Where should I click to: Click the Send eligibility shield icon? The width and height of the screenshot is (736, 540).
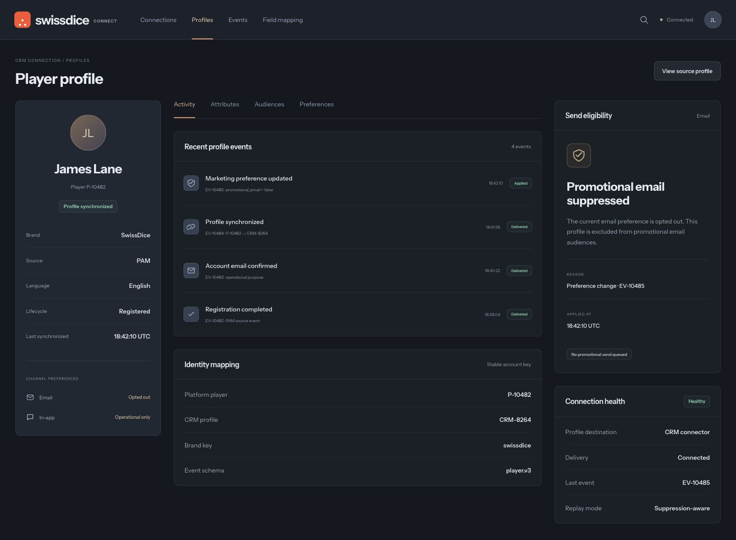579,155
